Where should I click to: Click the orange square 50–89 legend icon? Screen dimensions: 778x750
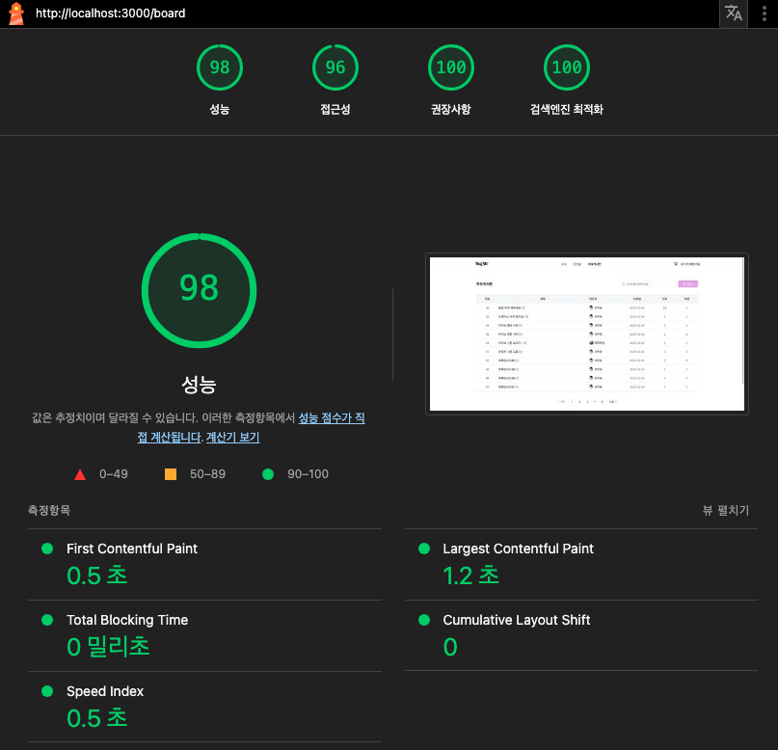point(171,474)
